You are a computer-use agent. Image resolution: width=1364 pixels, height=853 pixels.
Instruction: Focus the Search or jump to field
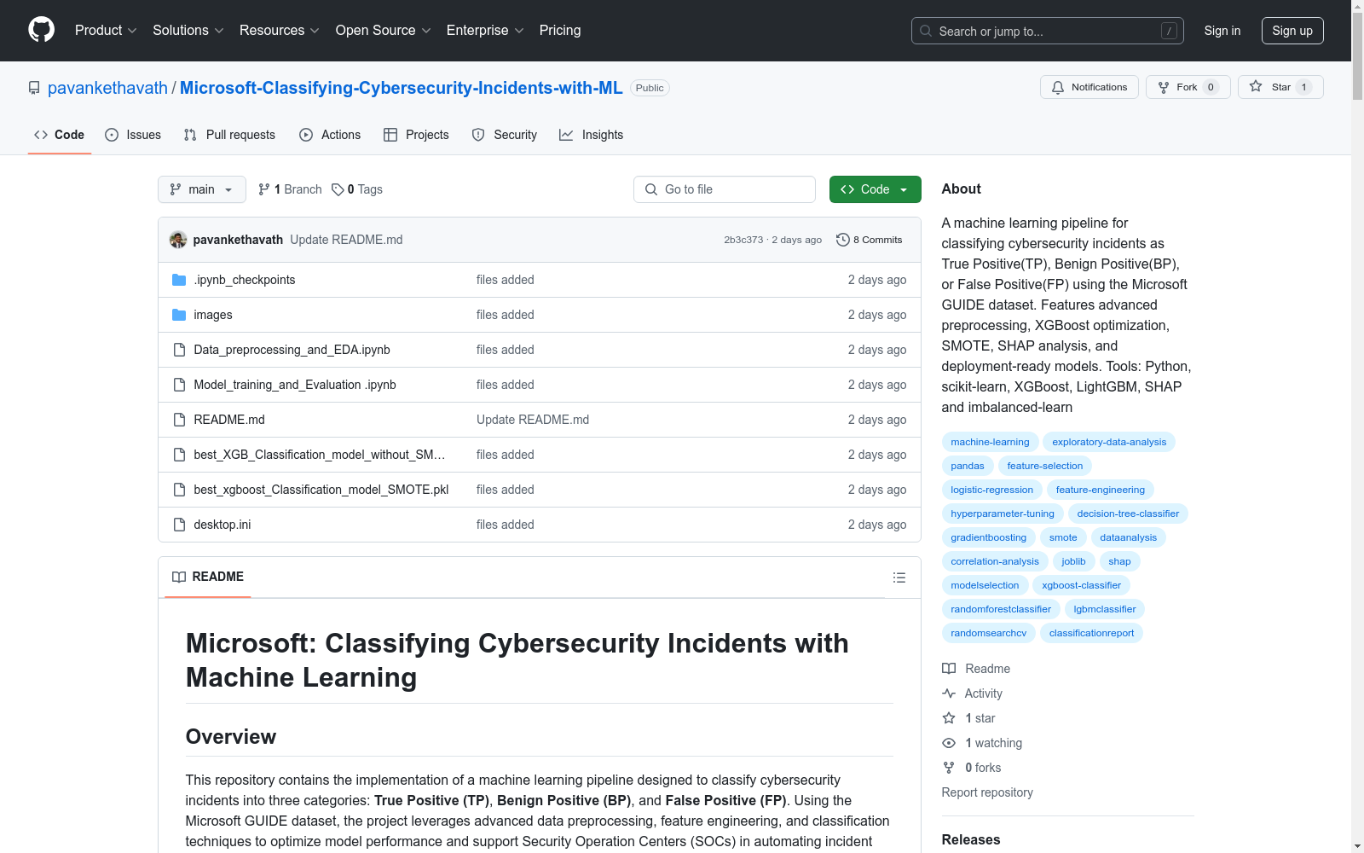click(1048, 31)
